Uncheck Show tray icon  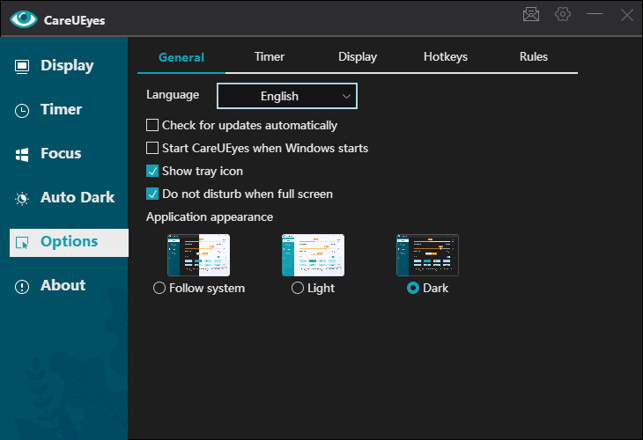click(152, 171)
